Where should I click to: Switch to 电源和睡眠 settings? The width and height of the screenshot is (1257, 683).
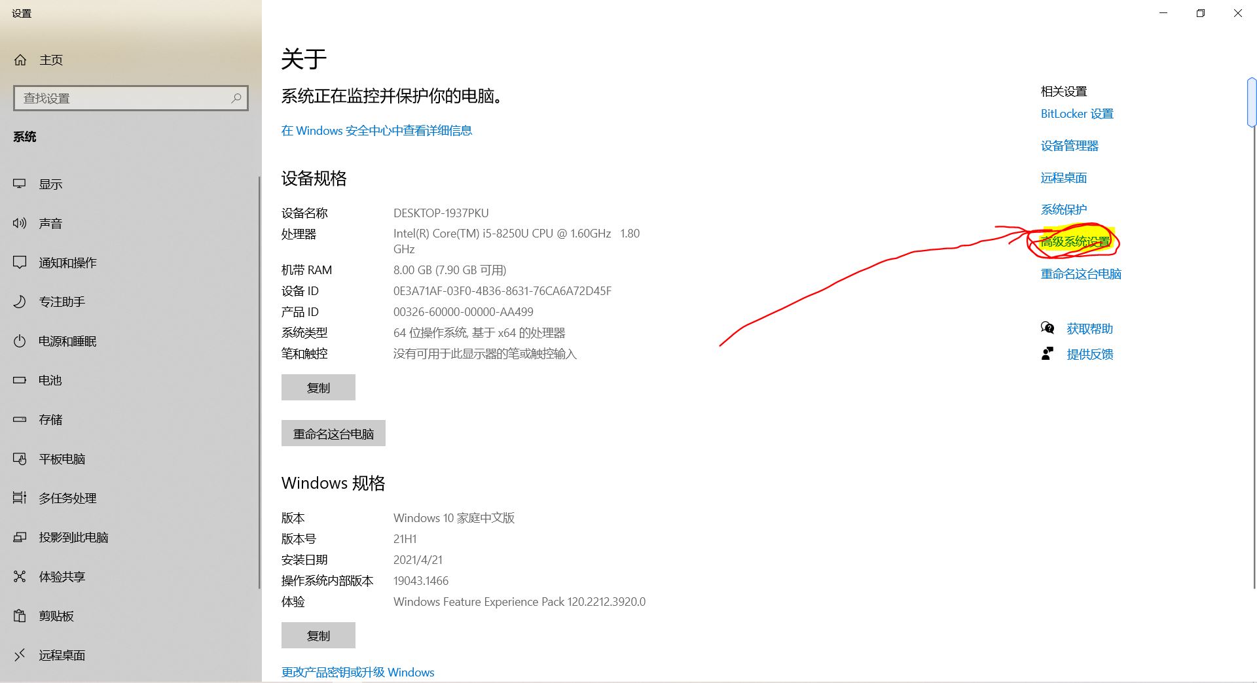tap(130, 341)
